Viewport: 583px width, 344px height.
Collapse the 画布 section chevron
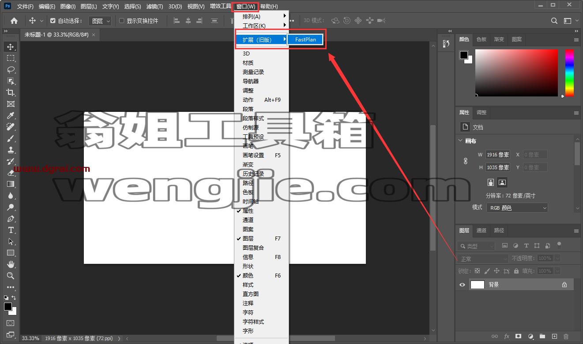click(460, 141)
